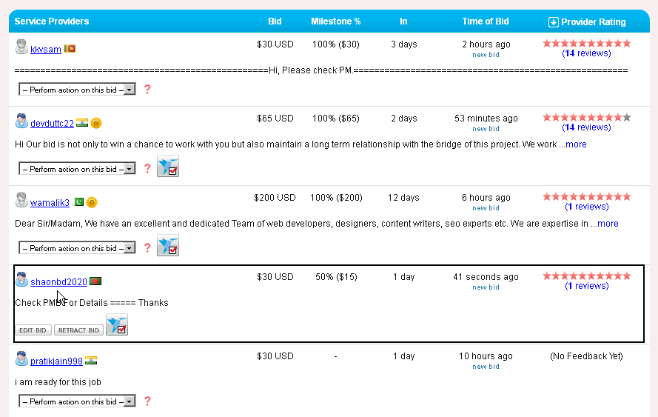Viewport: 658px width, 417px height.
Task: Click kkvsam's user avatar icon
Action: click(x=22, y=47)
